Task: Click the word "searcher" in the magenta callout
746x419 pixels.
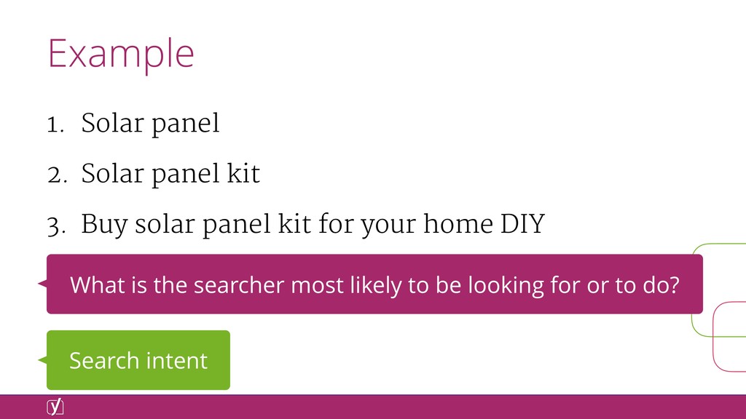Action: 239,285
